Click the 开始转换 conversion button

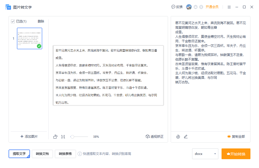tap(236, 154)
